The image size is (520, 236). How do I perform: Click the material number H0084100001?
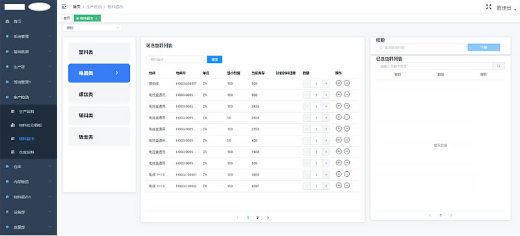187,175
